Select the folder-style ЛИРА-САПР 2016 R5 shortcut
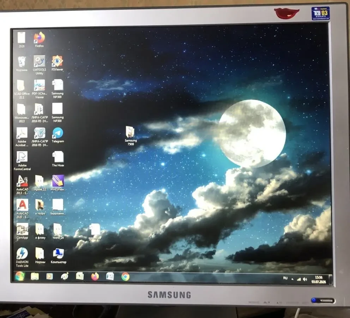Screen dimensions: 350x318 tap(40, 113)
